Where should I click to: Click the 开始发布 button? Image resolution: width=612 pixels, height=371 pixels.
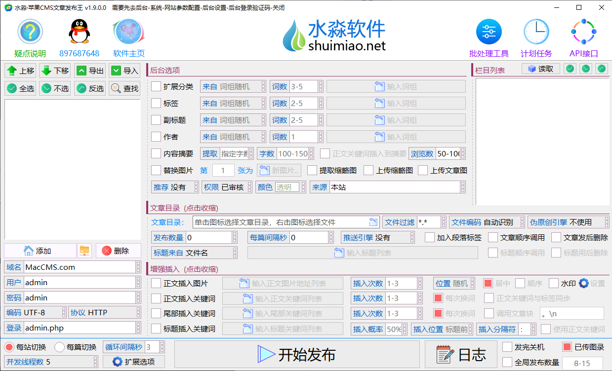click(x=297, y=354)
